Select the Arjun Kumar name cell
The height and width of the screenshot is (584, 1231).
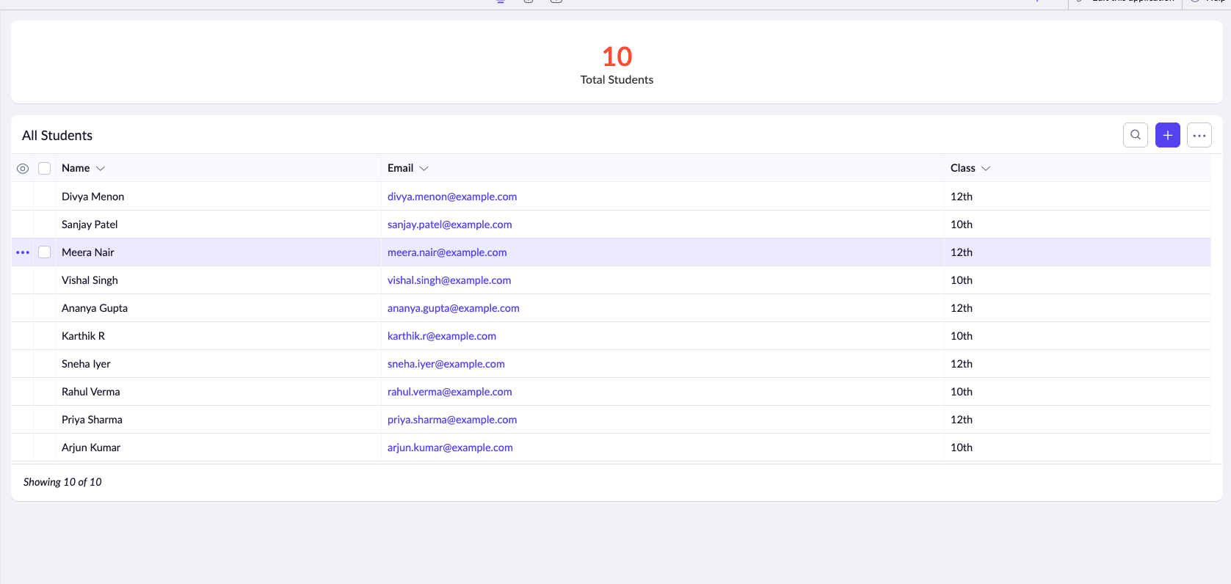[218, 448]
